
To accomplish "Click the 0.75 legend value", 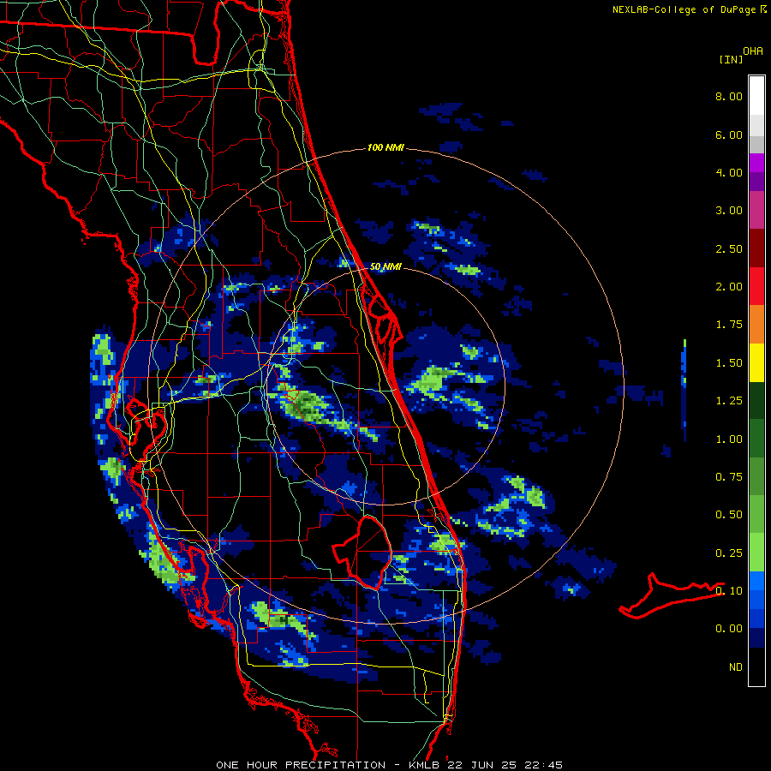I will 729,477.
